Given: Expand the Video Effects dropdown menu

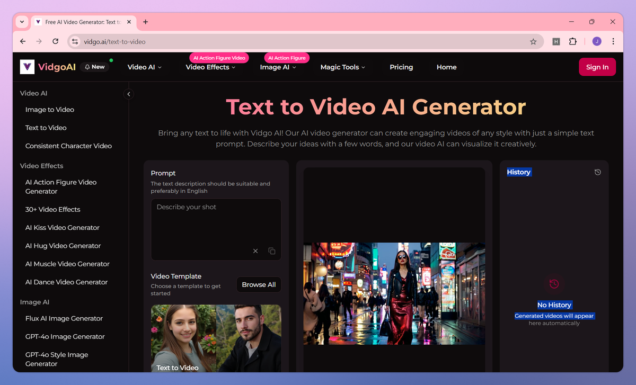Looking at the screenshot, I should tap(210, 67).
